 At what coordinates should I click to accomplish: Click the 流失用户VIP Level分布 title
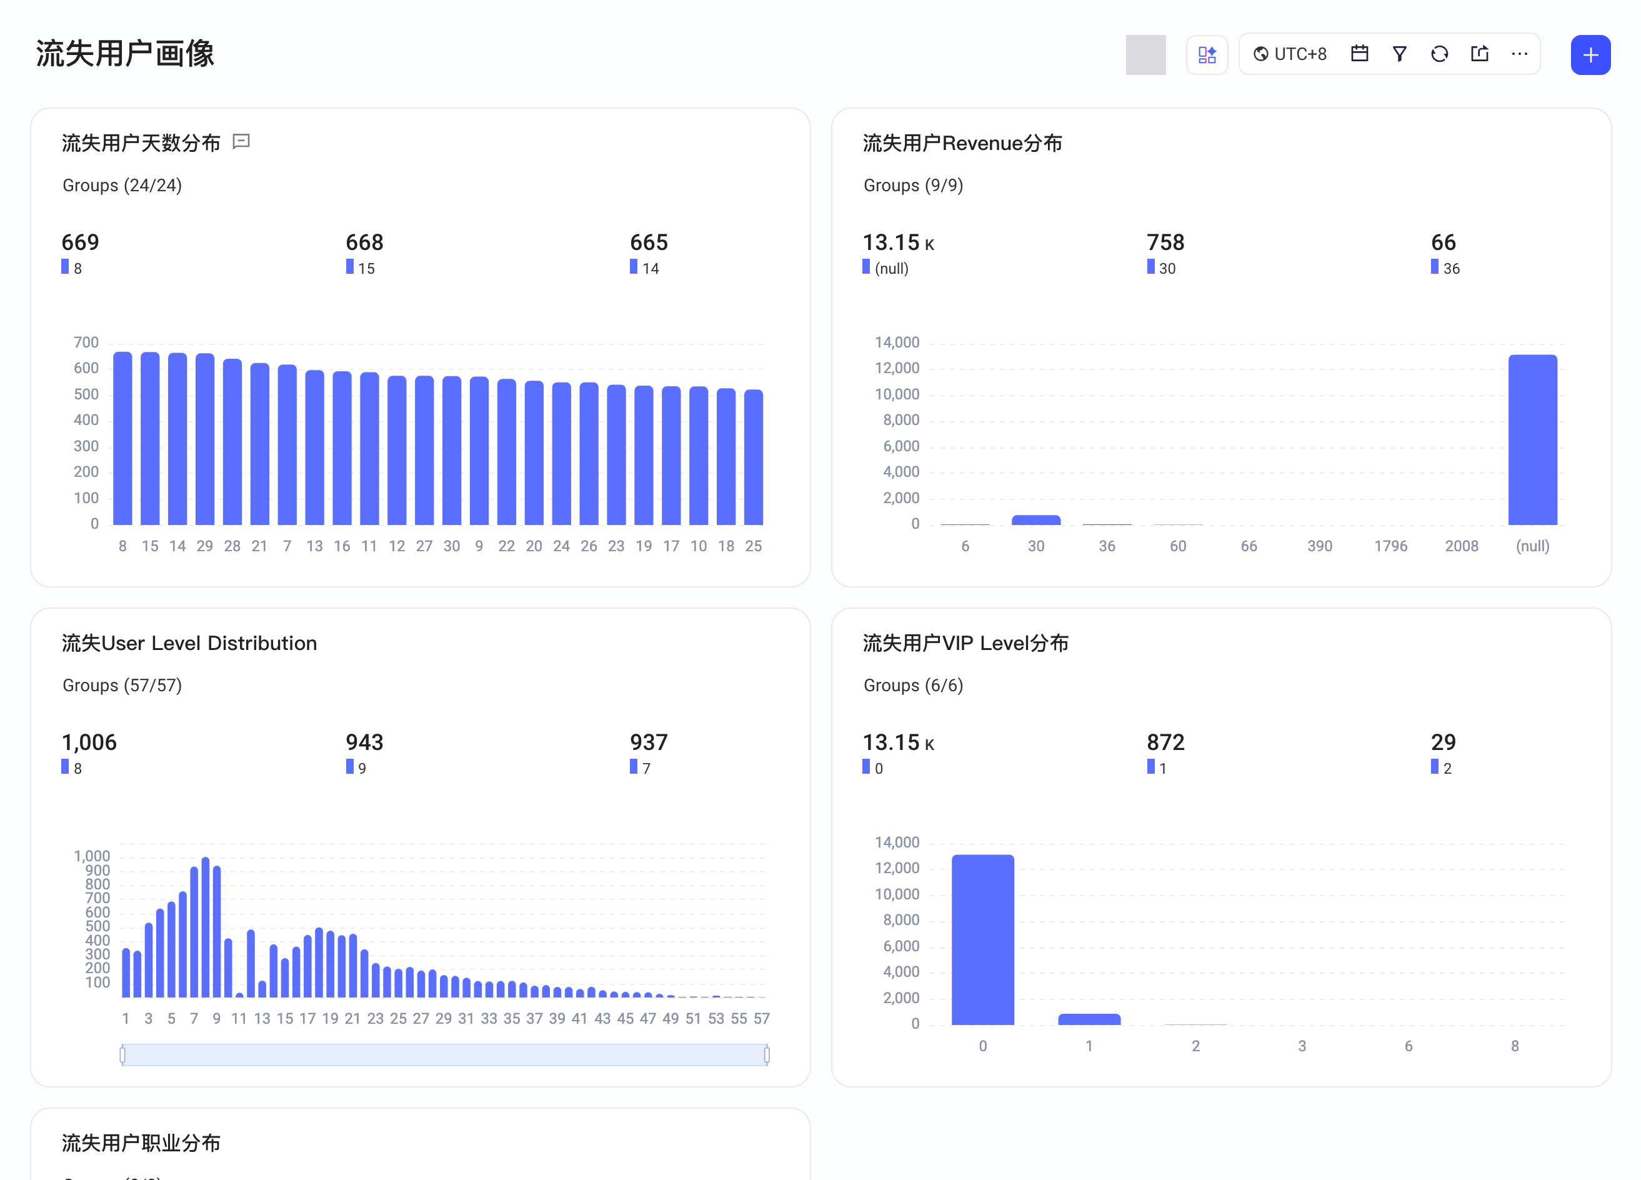click(x=965, y=642)
